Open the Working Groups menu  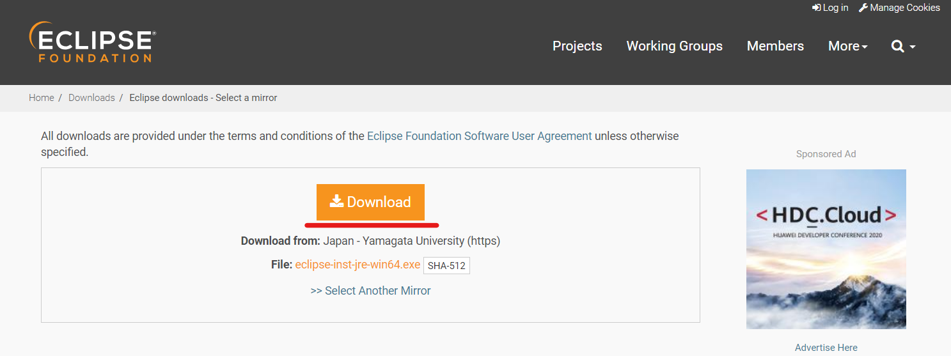tap(675, 46)
